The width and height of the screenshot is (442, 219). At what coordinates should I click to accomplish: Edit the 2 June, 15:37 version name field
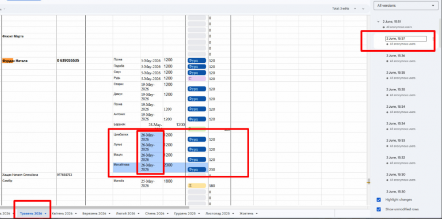point(406,39)
